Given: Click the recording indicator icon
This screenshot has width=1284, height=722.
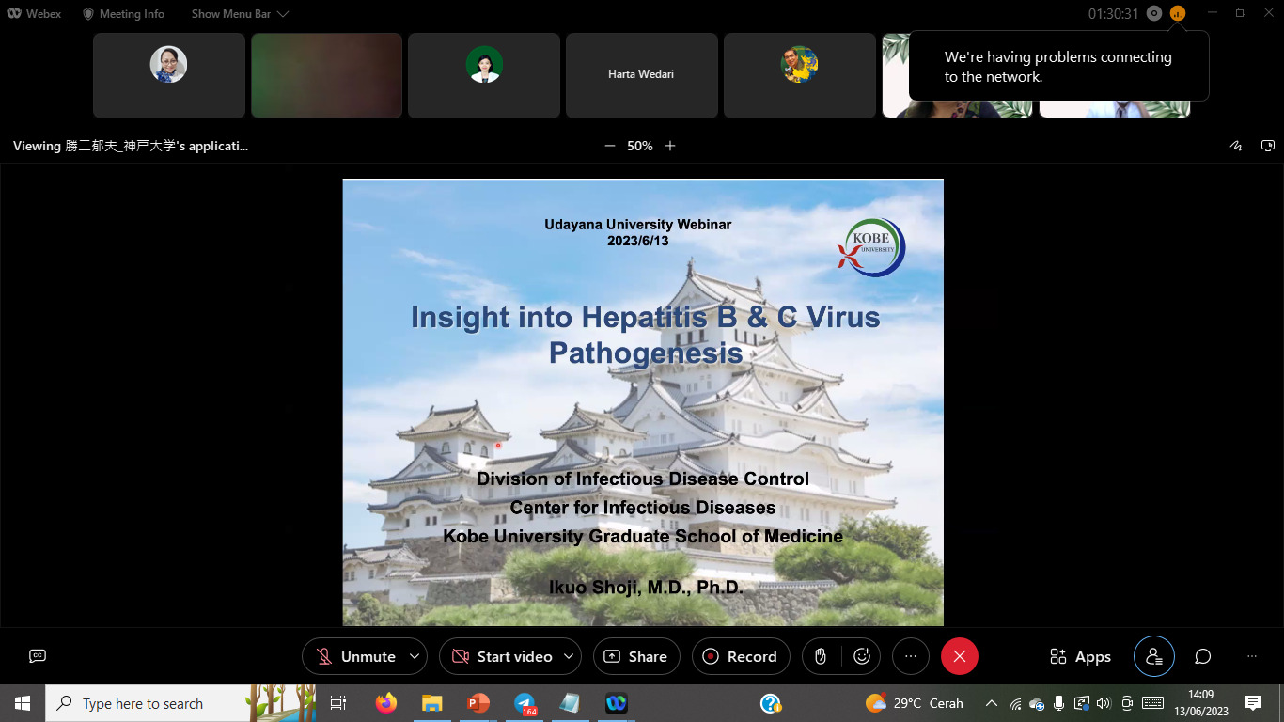Looking at the screenshot, I should click(x=1154, y=14).
